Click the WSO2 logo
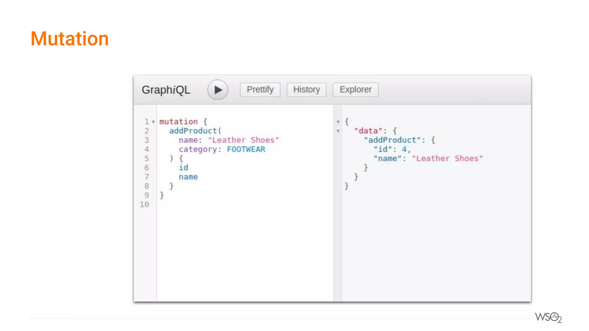589x331 pixels. point(548,317)
